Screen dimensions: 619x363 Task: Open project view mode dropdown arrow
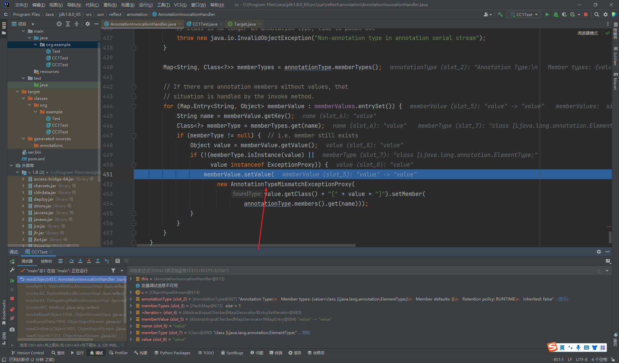pyautogui.click(x=33, y=24)
